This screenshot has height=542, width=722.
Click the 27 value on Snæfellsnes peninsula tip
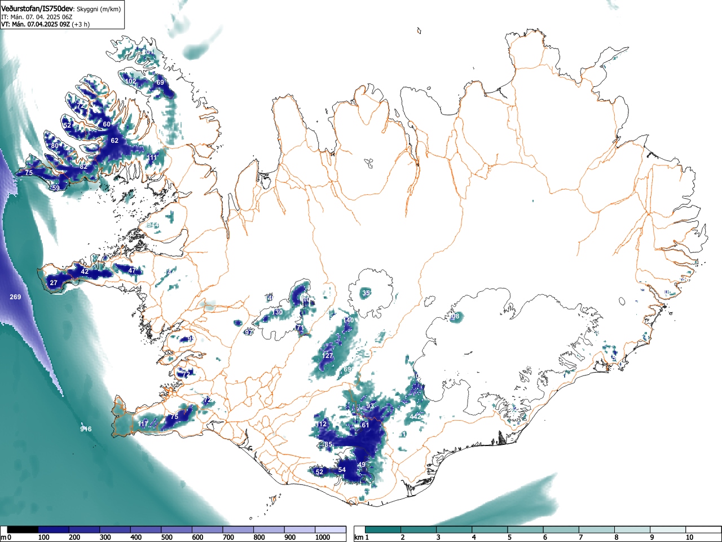(x=54, y=283)
